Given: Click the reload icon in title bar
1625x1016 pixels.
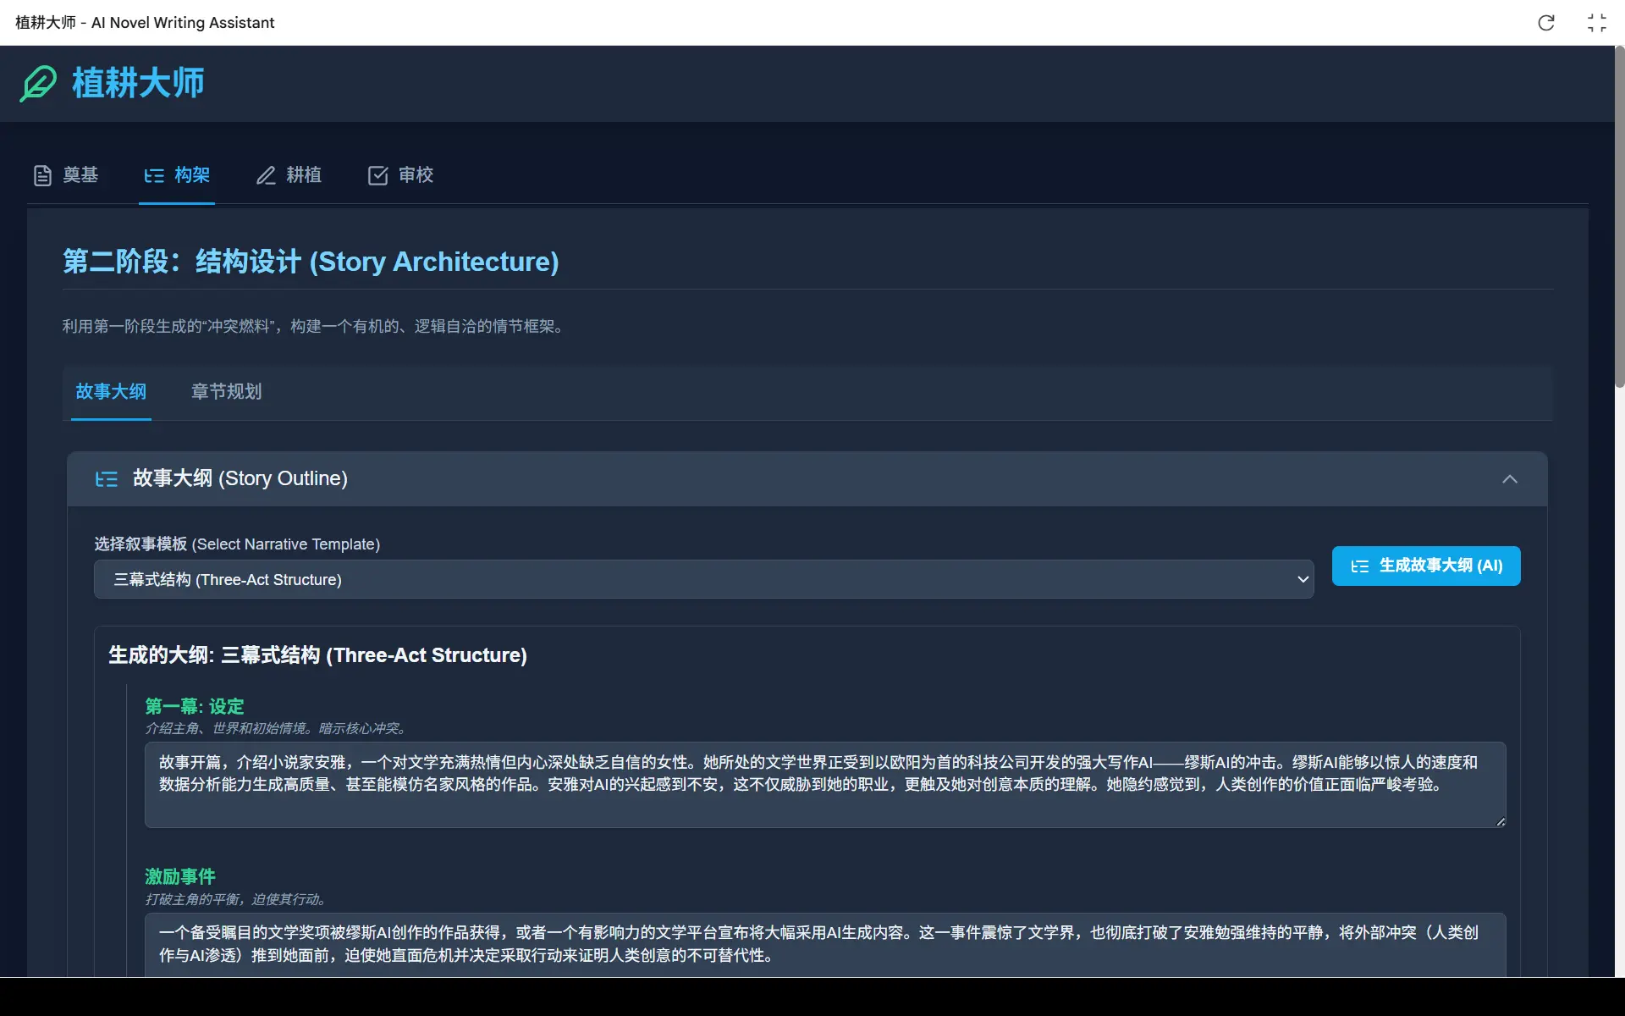Looking at the screenshot, I should (1545, 23).
